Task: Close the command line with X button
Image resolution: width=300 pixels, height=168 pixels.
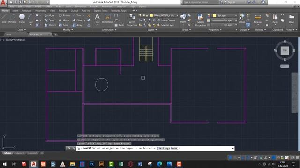Action: click(x=69, y=148)
